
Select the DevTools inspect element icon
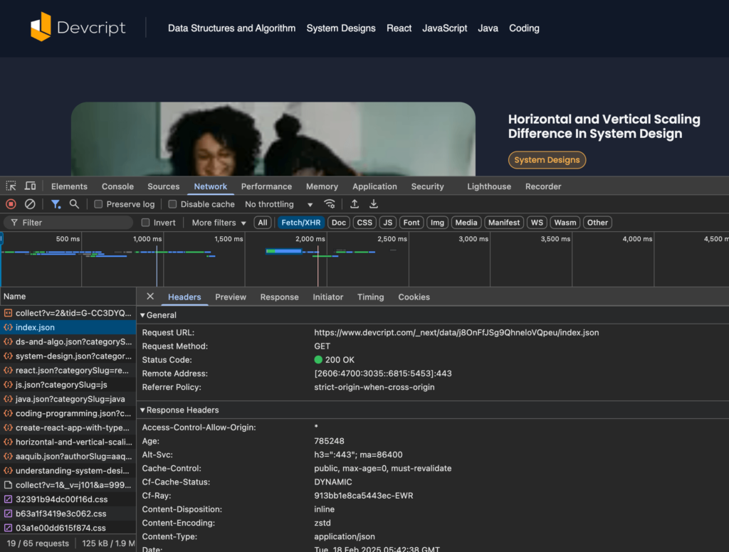point(11,186)
